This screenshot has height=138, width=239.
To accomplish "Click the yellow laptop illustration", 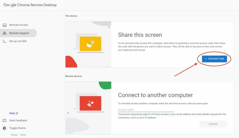I will pos(90,44).
